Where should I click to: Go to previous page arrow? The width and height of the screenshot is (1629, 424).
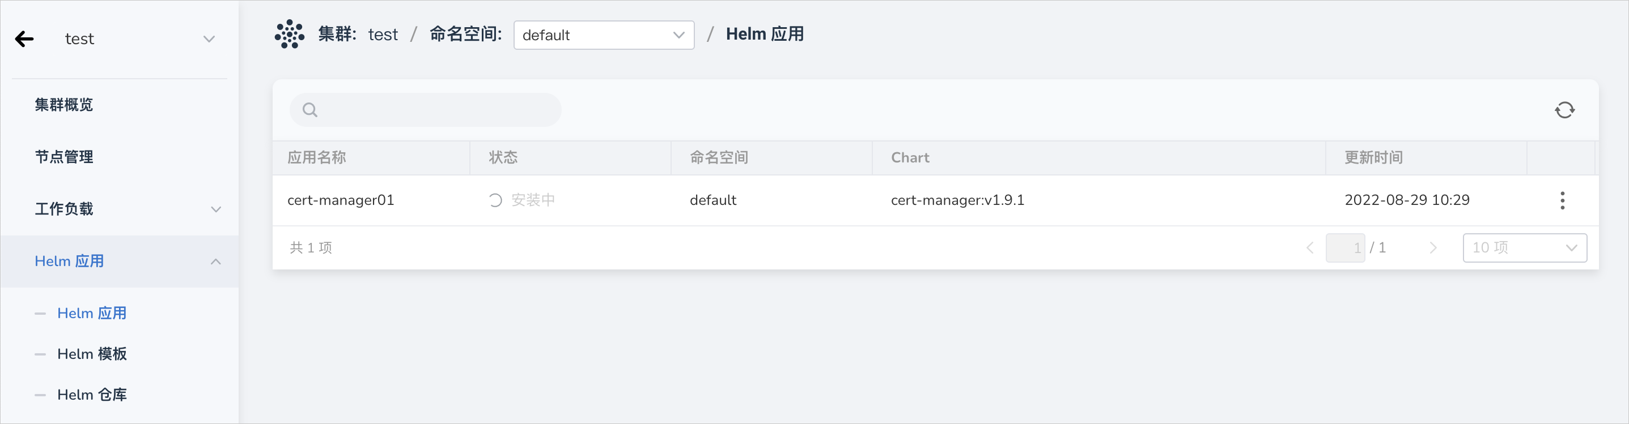1310,248
